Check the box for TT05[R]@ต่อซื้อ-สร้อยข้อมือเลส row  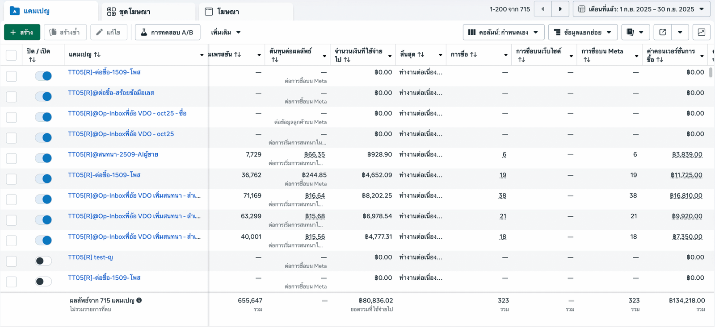point(12,96)
